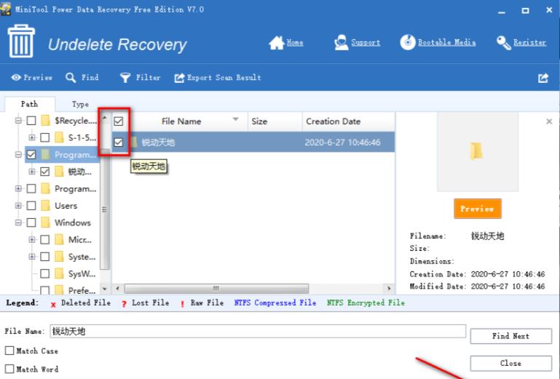Viewport: 560px width, 379px height.
Task: Click the Home icon in header
Action: pyautogui.click(x=277, y=43)
